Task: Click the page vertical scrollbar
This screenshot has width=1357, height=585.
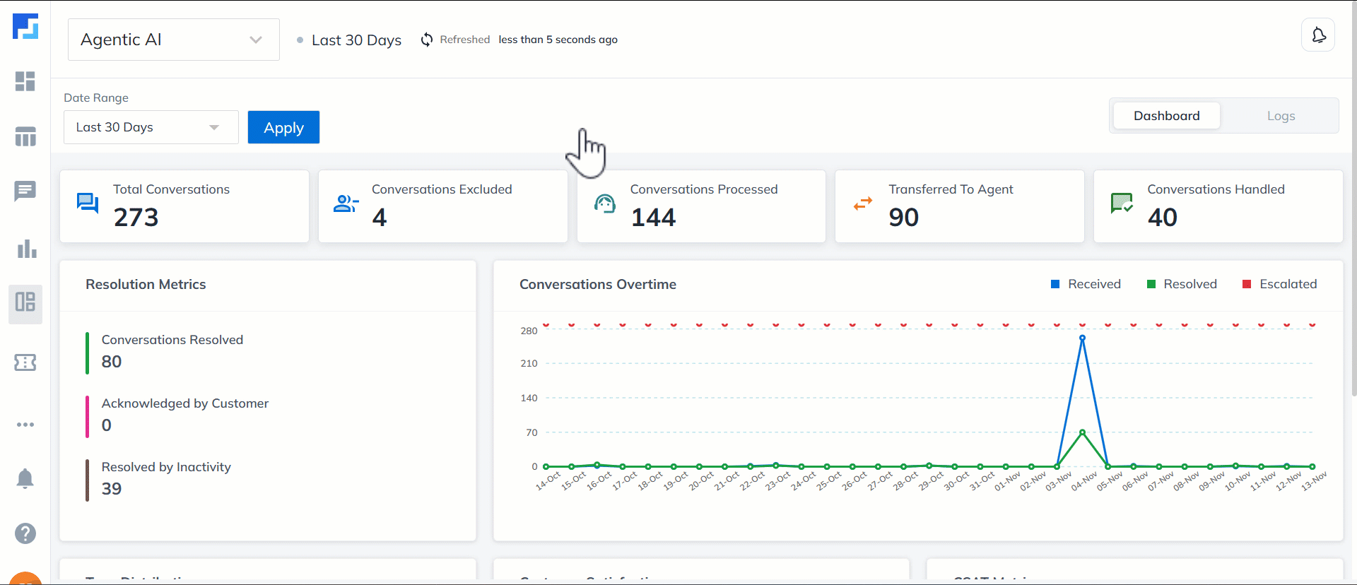Action: 1353,198
